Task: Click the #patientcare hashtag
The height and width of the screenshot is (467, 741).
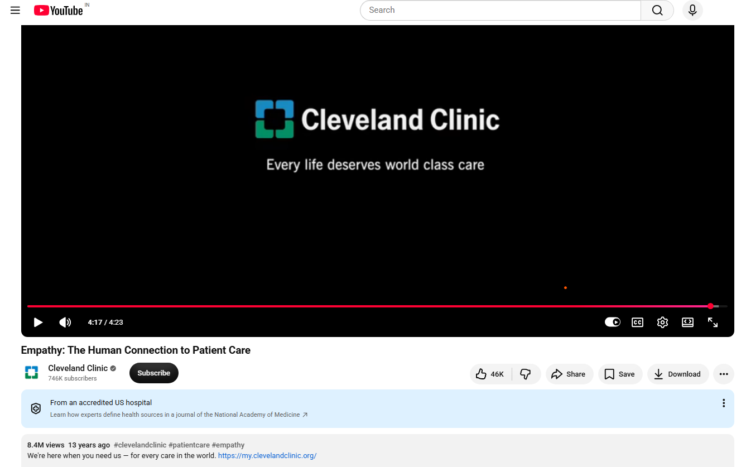Action: coord(189,445)
